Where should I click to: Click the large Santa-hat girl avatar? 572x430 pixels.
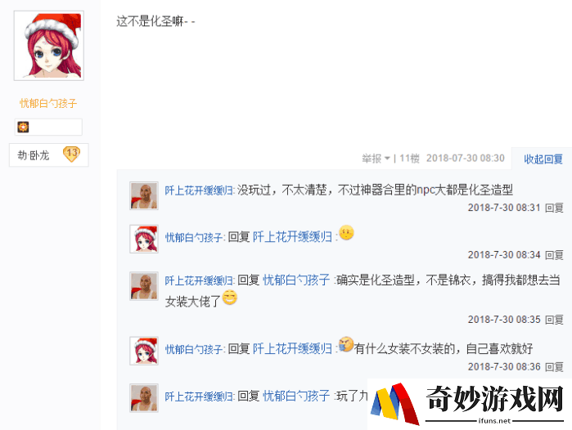(49, 46)
